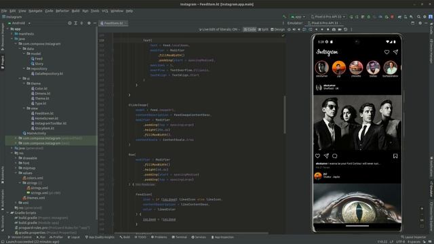This screenshot has width=434, height=244.
Task: Open Color.kt in theme folder
Action: click(39, 89)
